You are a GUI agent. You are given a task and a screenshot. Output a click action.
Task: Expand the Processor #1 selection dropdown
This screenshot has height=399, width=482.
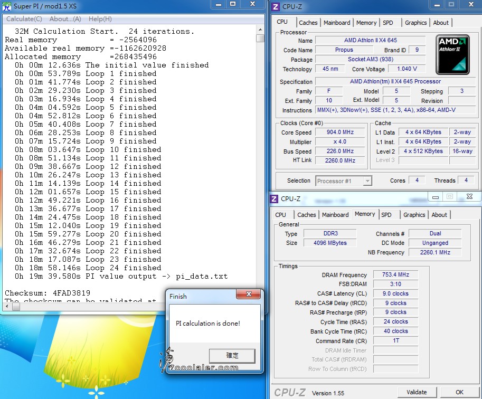[367, 181]
